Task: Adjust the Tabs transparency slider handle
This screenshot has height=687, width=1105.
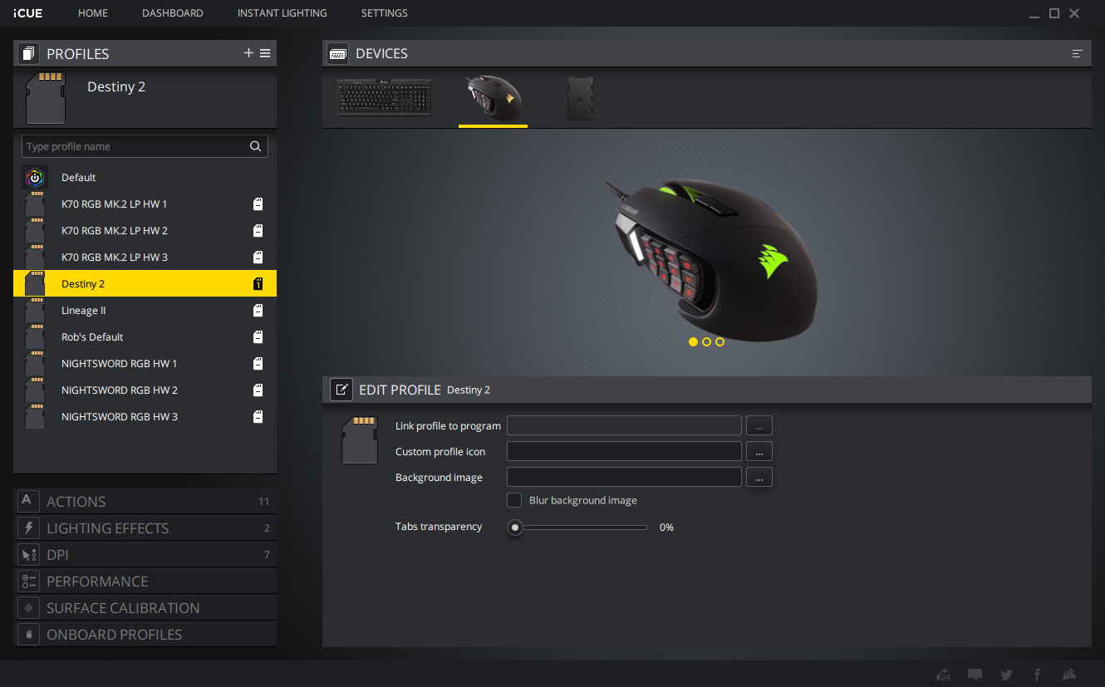Action: (515, 527)
